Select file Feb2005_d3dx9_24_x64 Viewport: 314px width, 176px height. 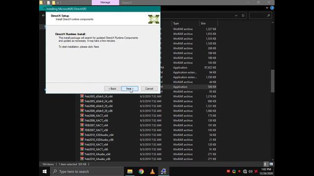pyautogui.click(x=99, y=96)
